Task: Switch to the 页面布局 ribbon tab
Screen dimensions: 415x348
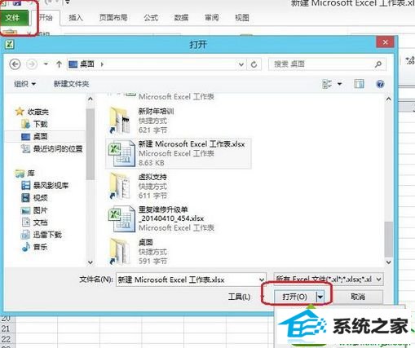Action: [x=113, y=18]
